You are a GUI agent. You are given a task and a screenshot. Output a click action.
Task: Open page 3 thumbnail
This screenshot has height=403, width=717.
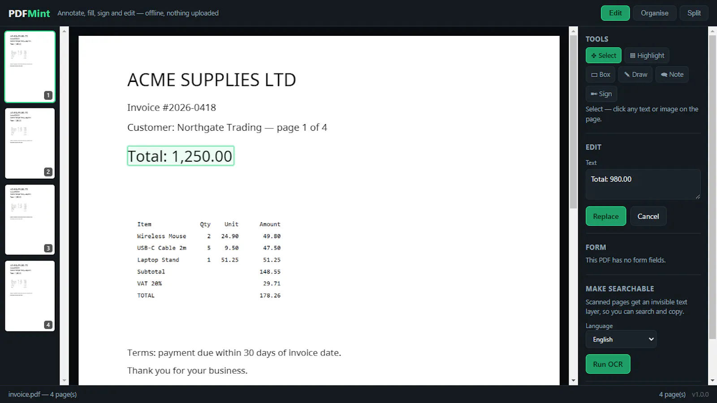(x=30, y=219)
